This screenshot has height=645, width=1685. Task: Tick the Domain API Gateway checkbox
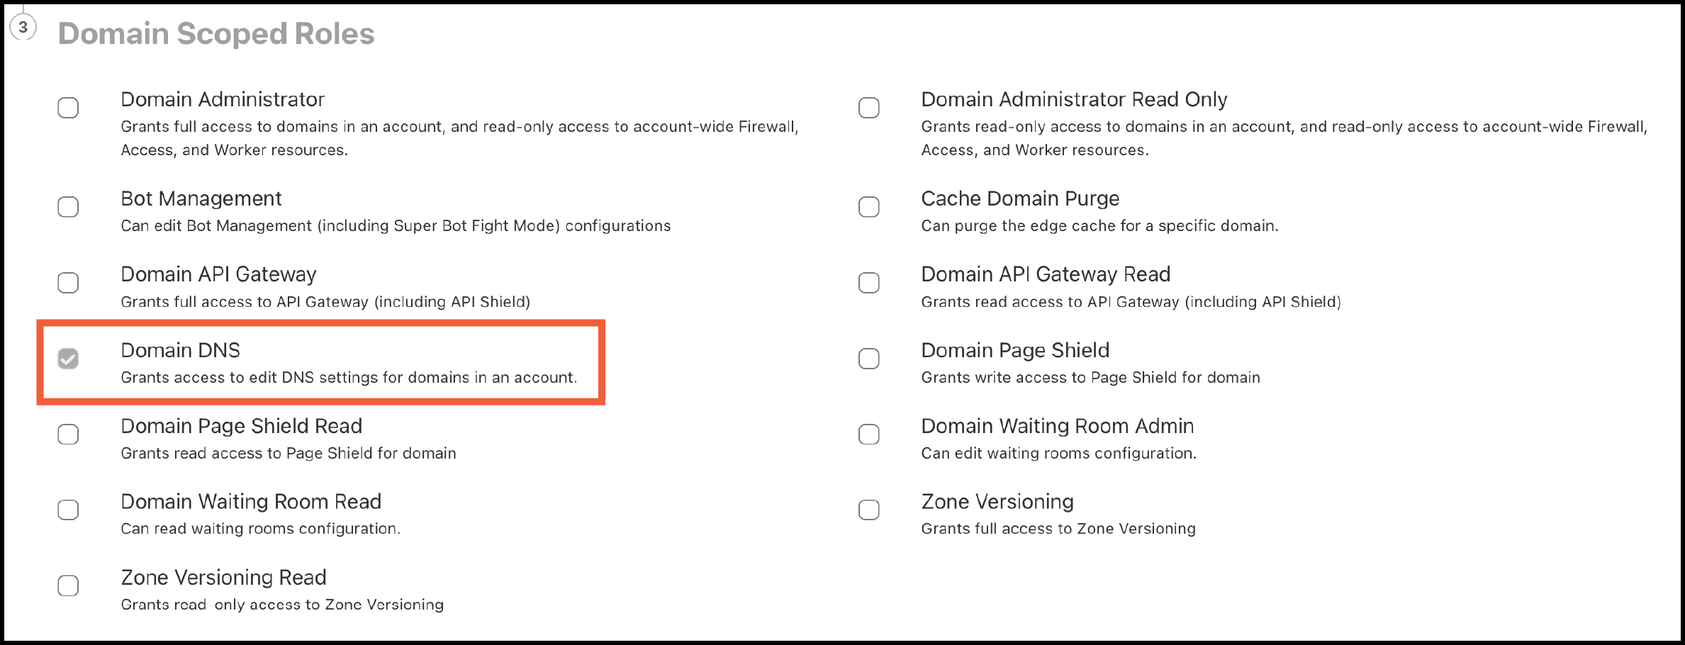[68, 283]
